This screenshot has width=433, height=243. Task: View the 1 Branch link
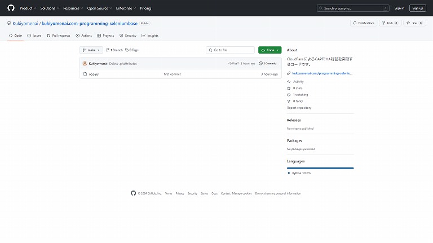114,50
